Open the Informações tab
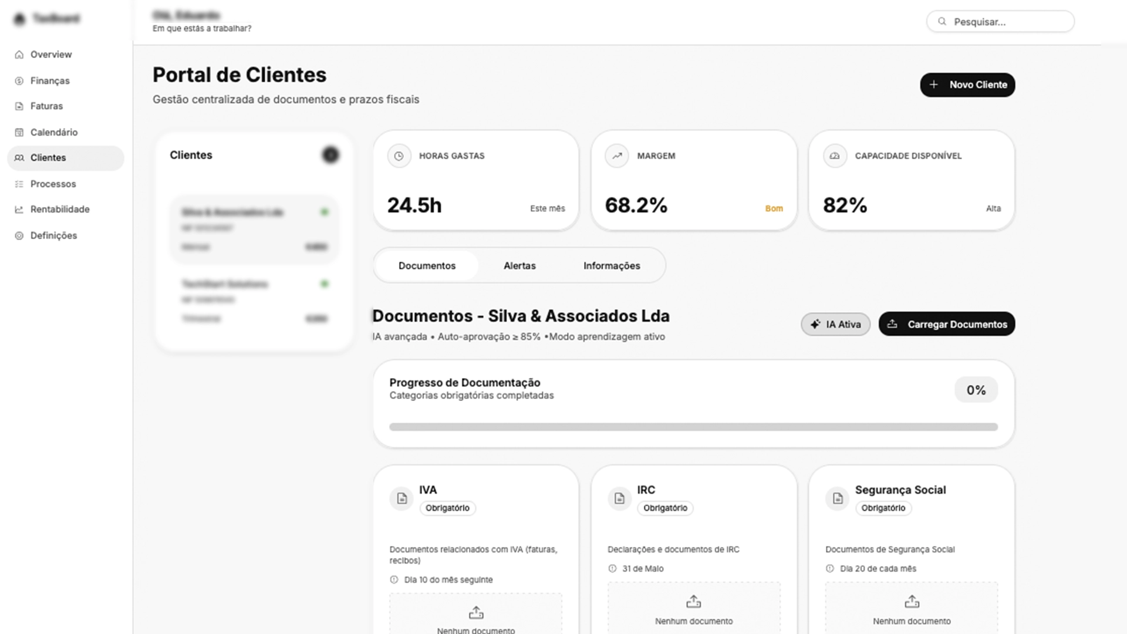 611,265
